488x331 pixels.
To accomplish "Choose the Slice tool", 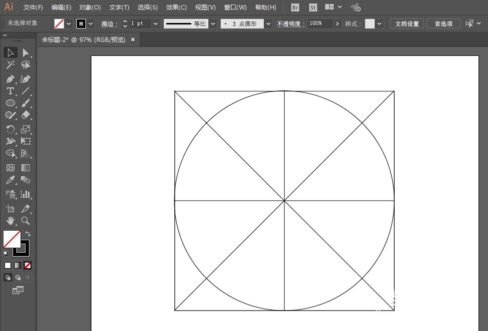I will pyautogui.click(x=25, y=208).
